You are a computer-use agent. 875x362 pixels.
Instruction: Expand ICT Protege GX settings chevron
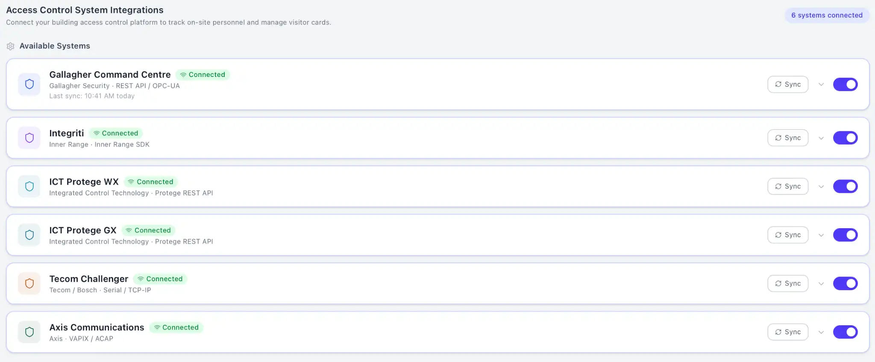pos(821,235)
